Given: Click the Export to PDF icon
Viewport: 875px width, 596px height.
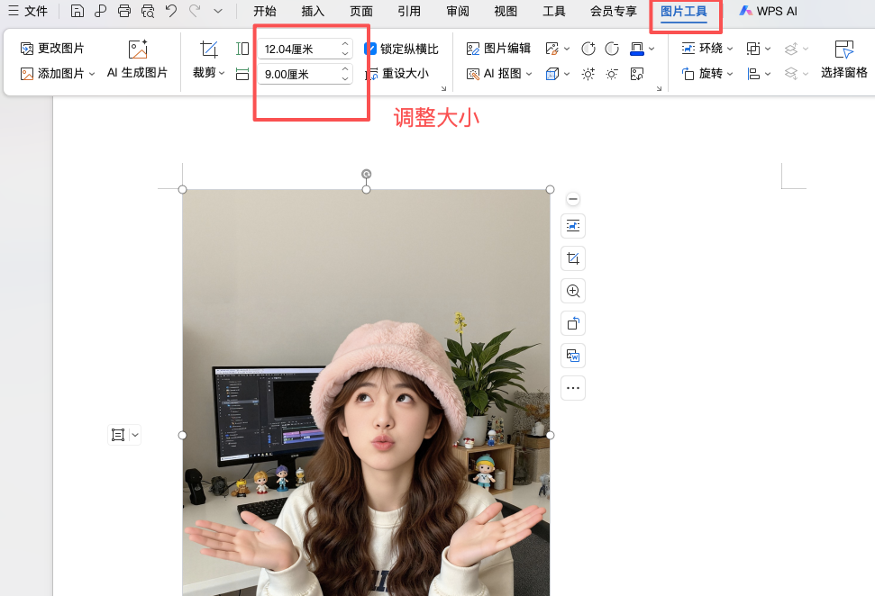Looking at the screenshot, I should (x=100, y=11).
